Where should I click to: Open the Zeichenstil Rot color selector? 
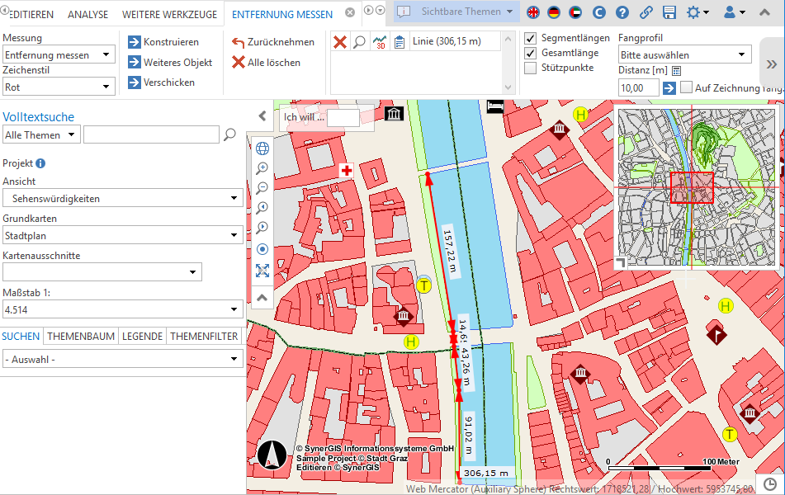click(58, 85)
